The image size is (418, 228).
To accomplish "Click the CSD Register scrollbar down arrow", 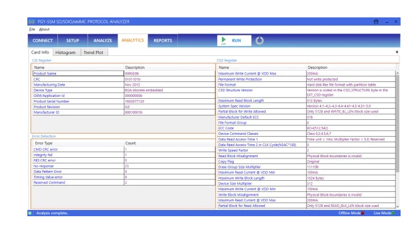I will coord(397,207).
